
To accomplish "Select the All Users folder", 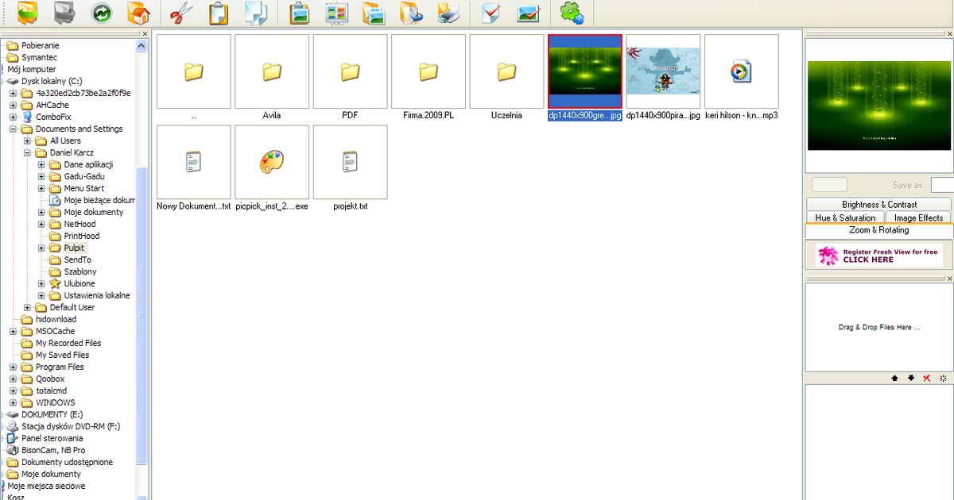I will point(65,140).
